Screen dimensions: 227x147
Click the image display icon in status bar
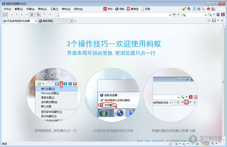click(184, 144)
